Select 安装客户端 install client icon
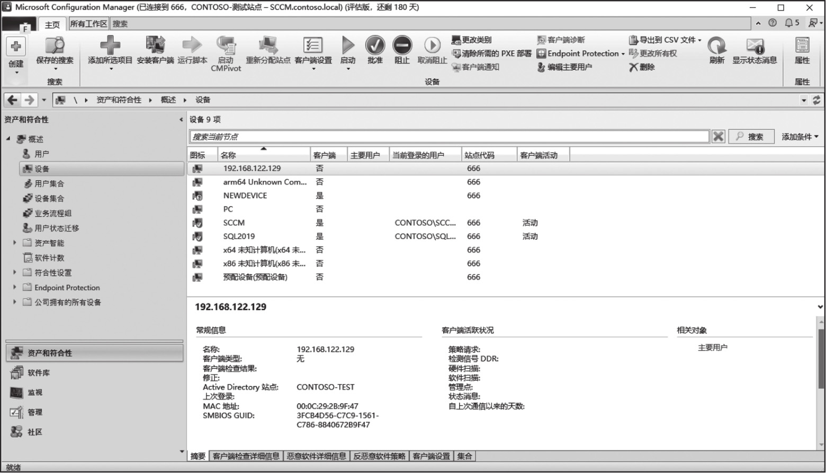Image resolution: width=826 pixels, height=473 pixels. coord(155,46)
